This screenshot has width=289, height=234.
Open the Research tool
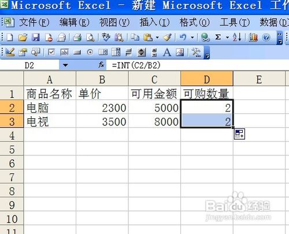[119, 37]
